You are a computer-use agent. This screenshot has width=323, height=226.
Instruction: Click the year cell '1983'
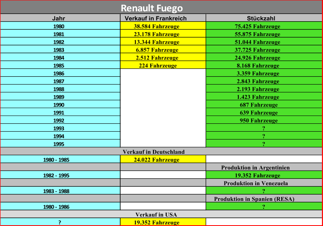click(60, 49)
